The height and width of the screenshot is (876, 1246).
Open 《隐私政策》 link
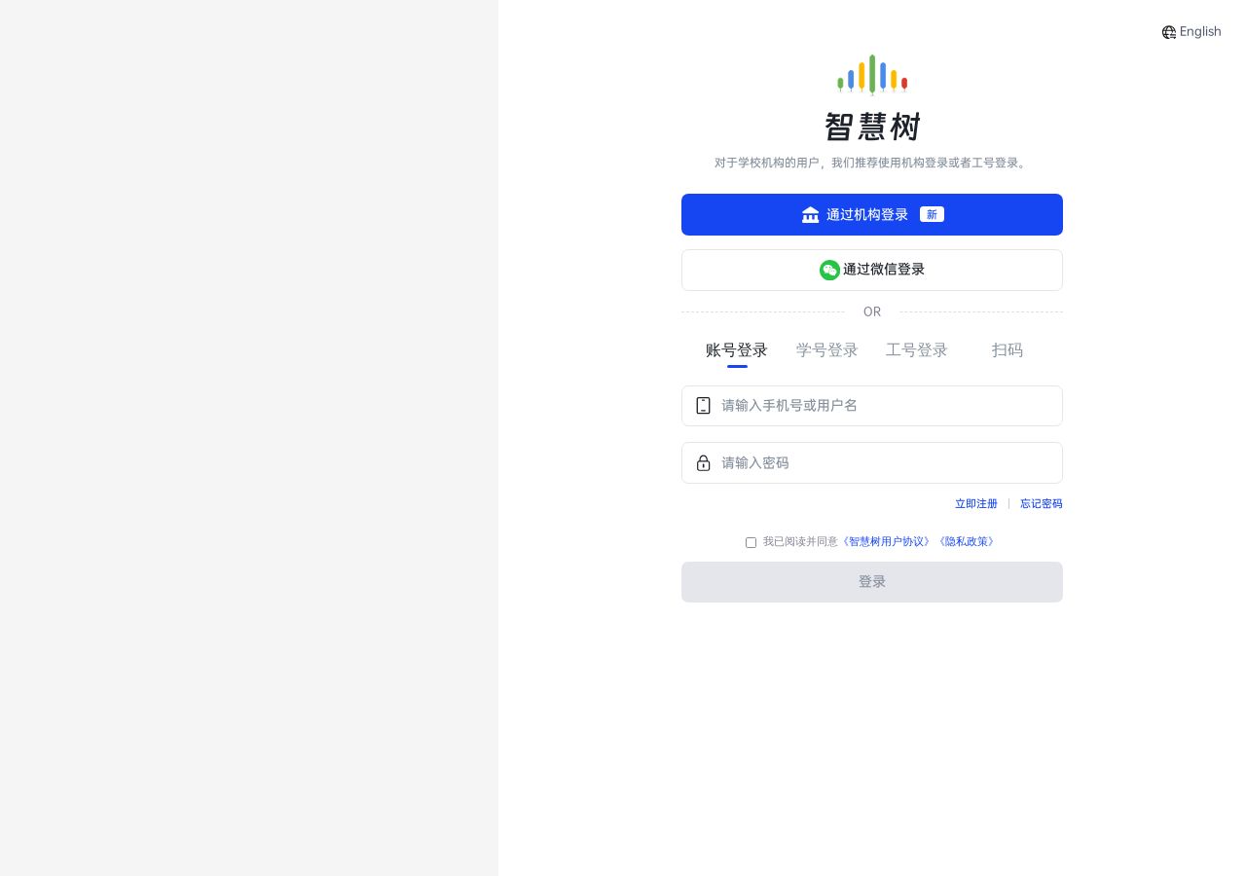pos(967,541)
